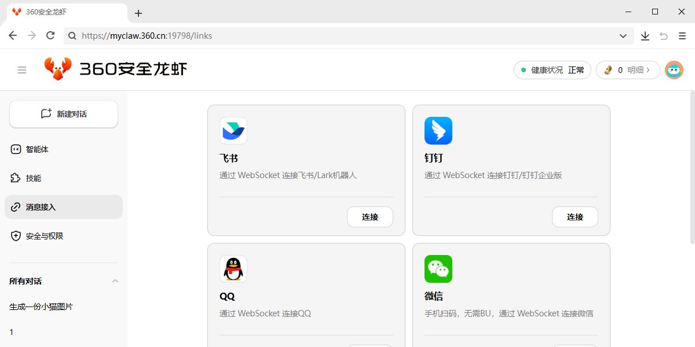
Task: Click the Feishu app icon
Action: pos(233,131)
